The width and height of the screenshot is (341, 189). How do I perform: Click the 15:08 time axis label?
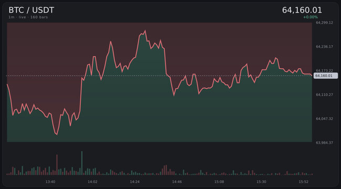[x=219, y=182]
